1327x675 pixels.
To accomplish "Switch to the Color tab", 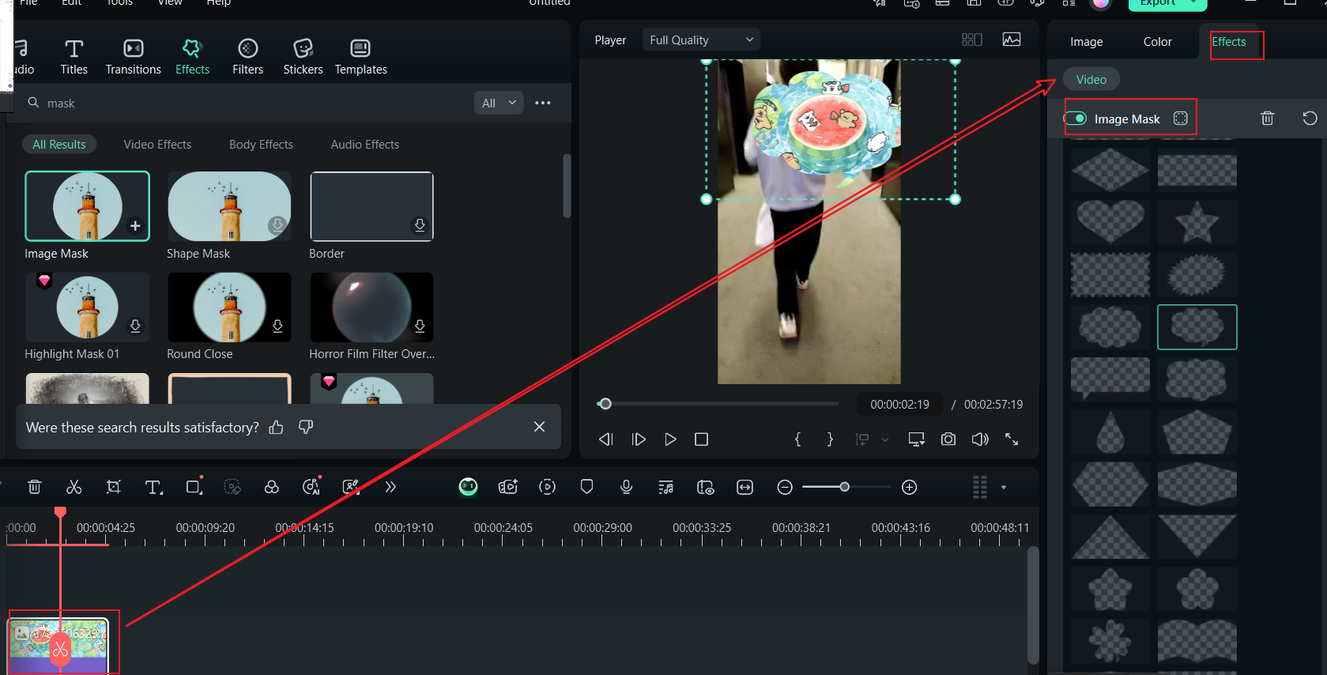I will click(x=1157, y=42).
